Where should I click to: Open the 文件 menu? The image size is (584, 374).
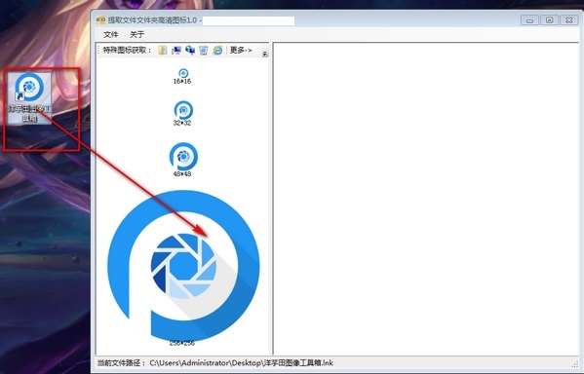(110, 35)
